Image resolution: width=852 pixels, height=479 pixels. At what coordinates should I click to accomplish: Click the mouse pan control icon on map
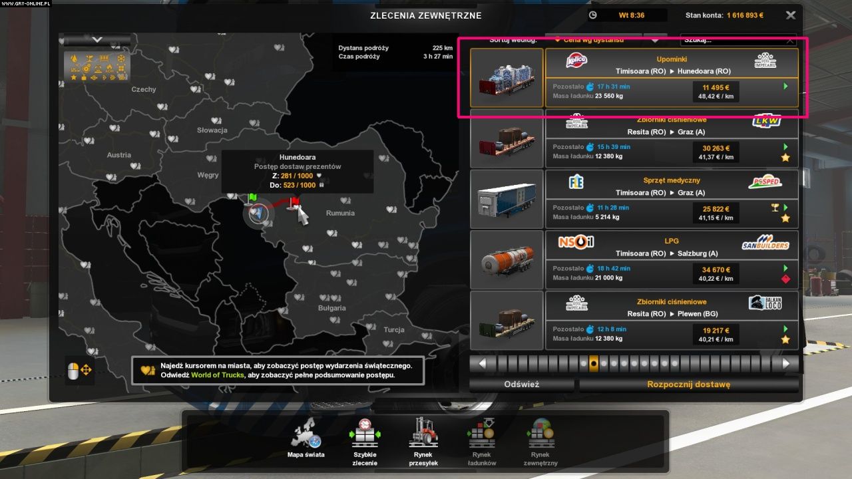(x=79, y=371)
